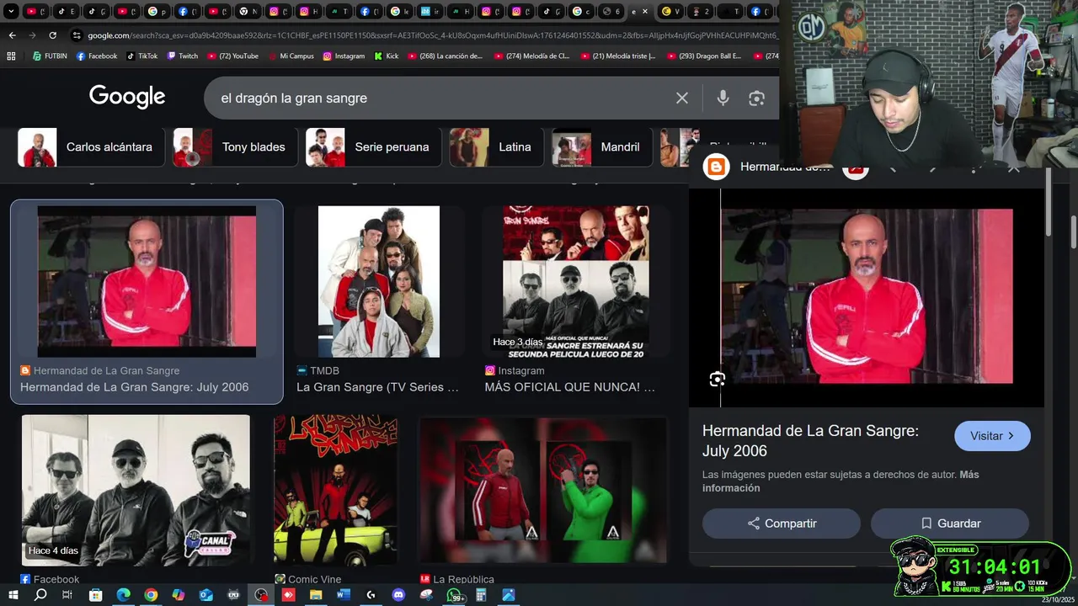Image resolution: width=1078 pixels, height=606 pixels.
Task: Open the Facebook black-and-white trio thumbnail
Action: (136, 491)
